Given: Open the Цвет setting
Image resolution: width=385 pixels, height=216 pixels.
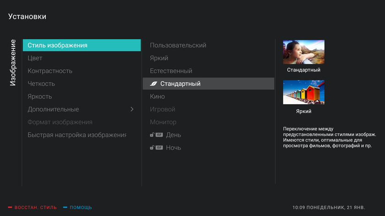Looking at the screenshot, I should [x=35, y=58].
